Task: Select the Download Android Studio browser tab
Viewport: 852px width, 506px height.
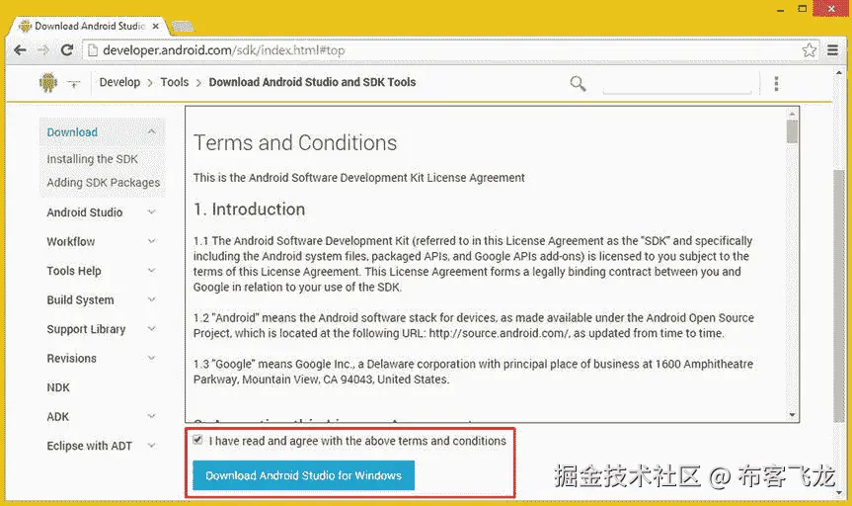Action: [x=90, y=26]
